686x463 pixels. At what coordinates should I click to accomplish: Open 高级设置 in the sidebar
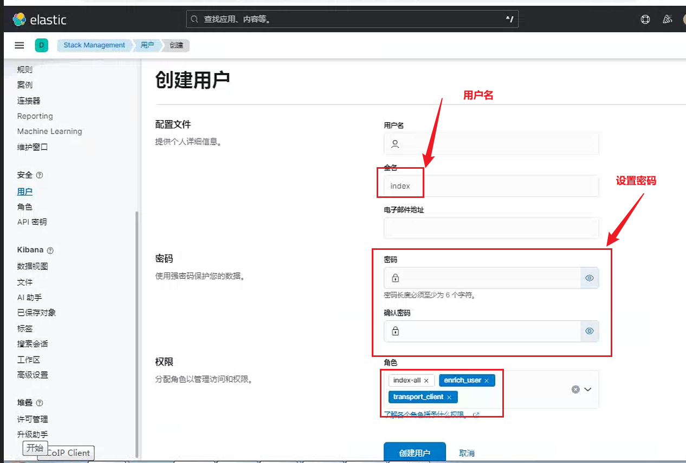[x=33, y=375]
